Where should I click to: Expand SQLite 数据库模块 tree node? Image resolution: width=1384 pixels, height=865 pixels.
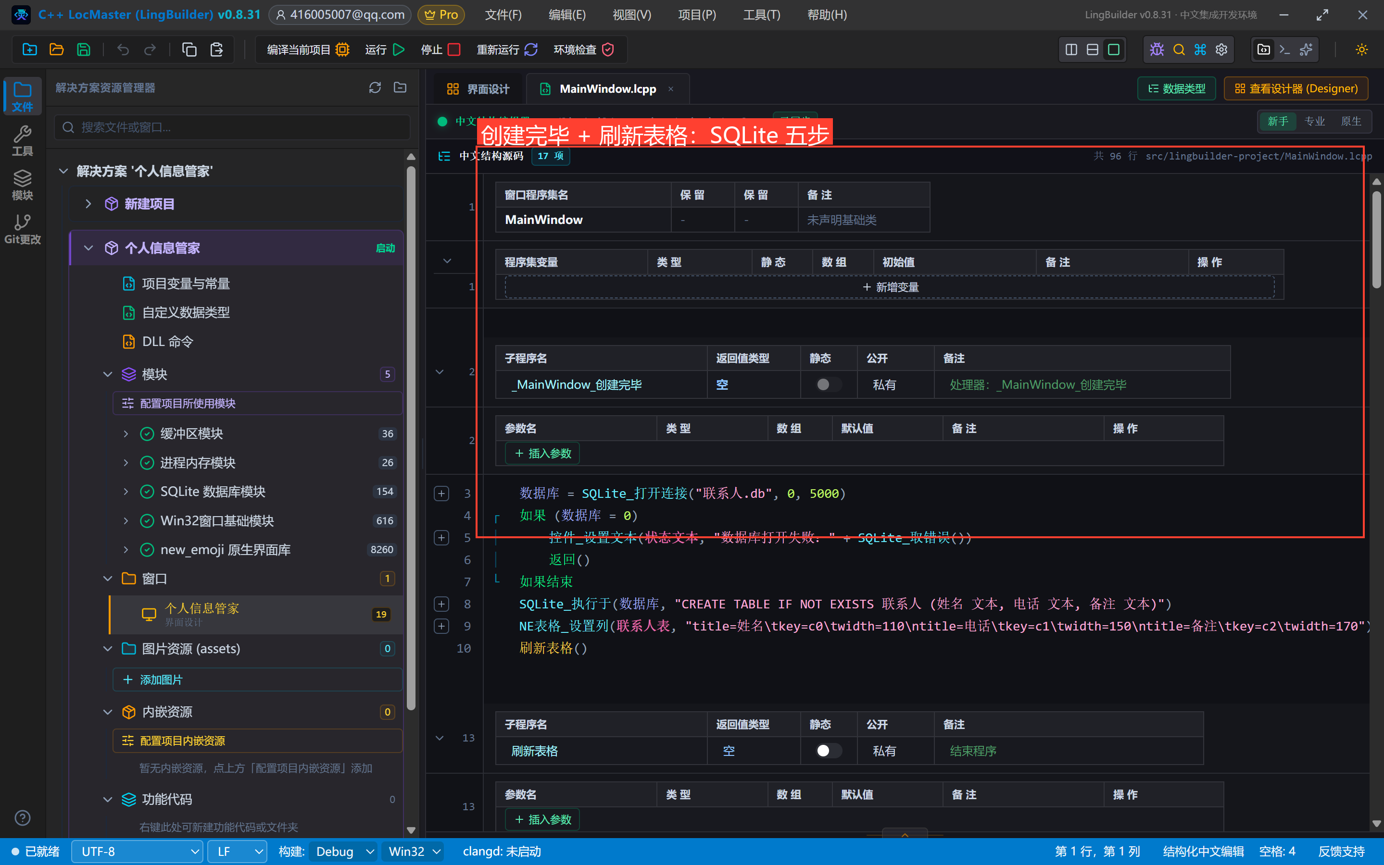[x=126, y=492]
